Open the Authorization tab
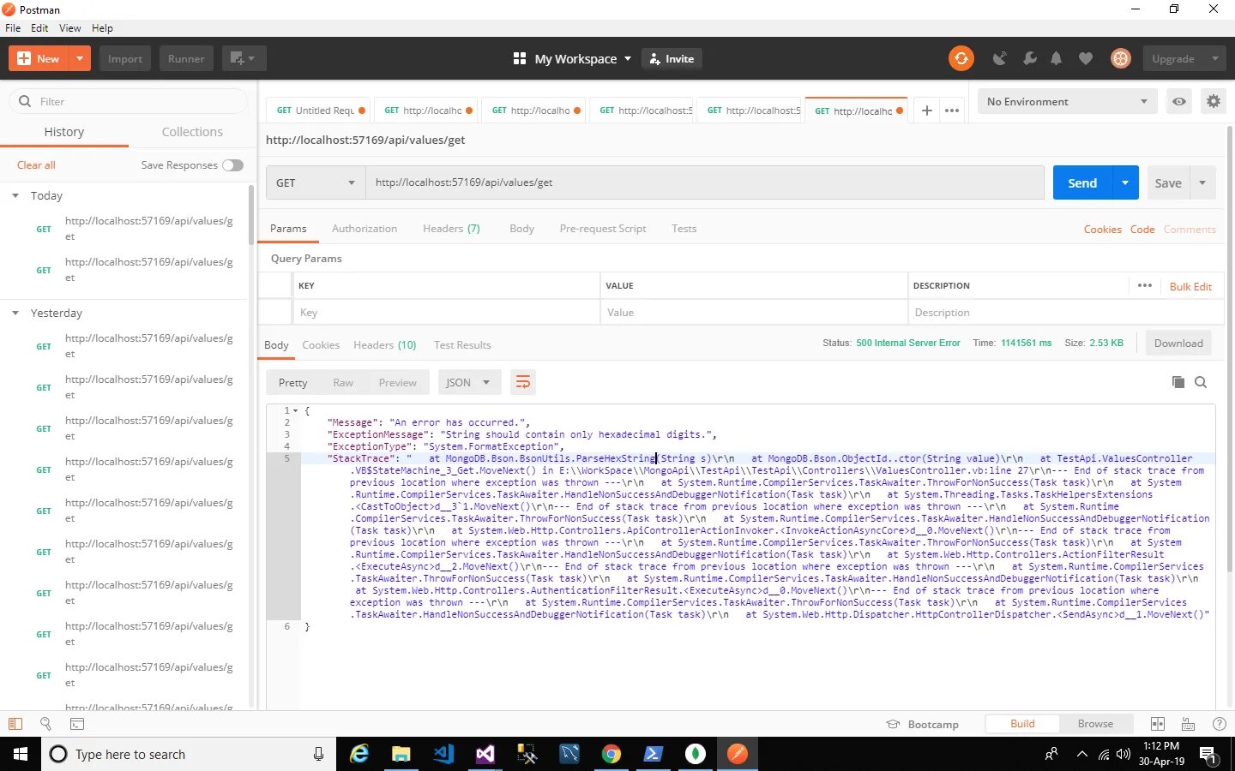The height and width of the screenshot is (771, 1235). click(364, 229)
